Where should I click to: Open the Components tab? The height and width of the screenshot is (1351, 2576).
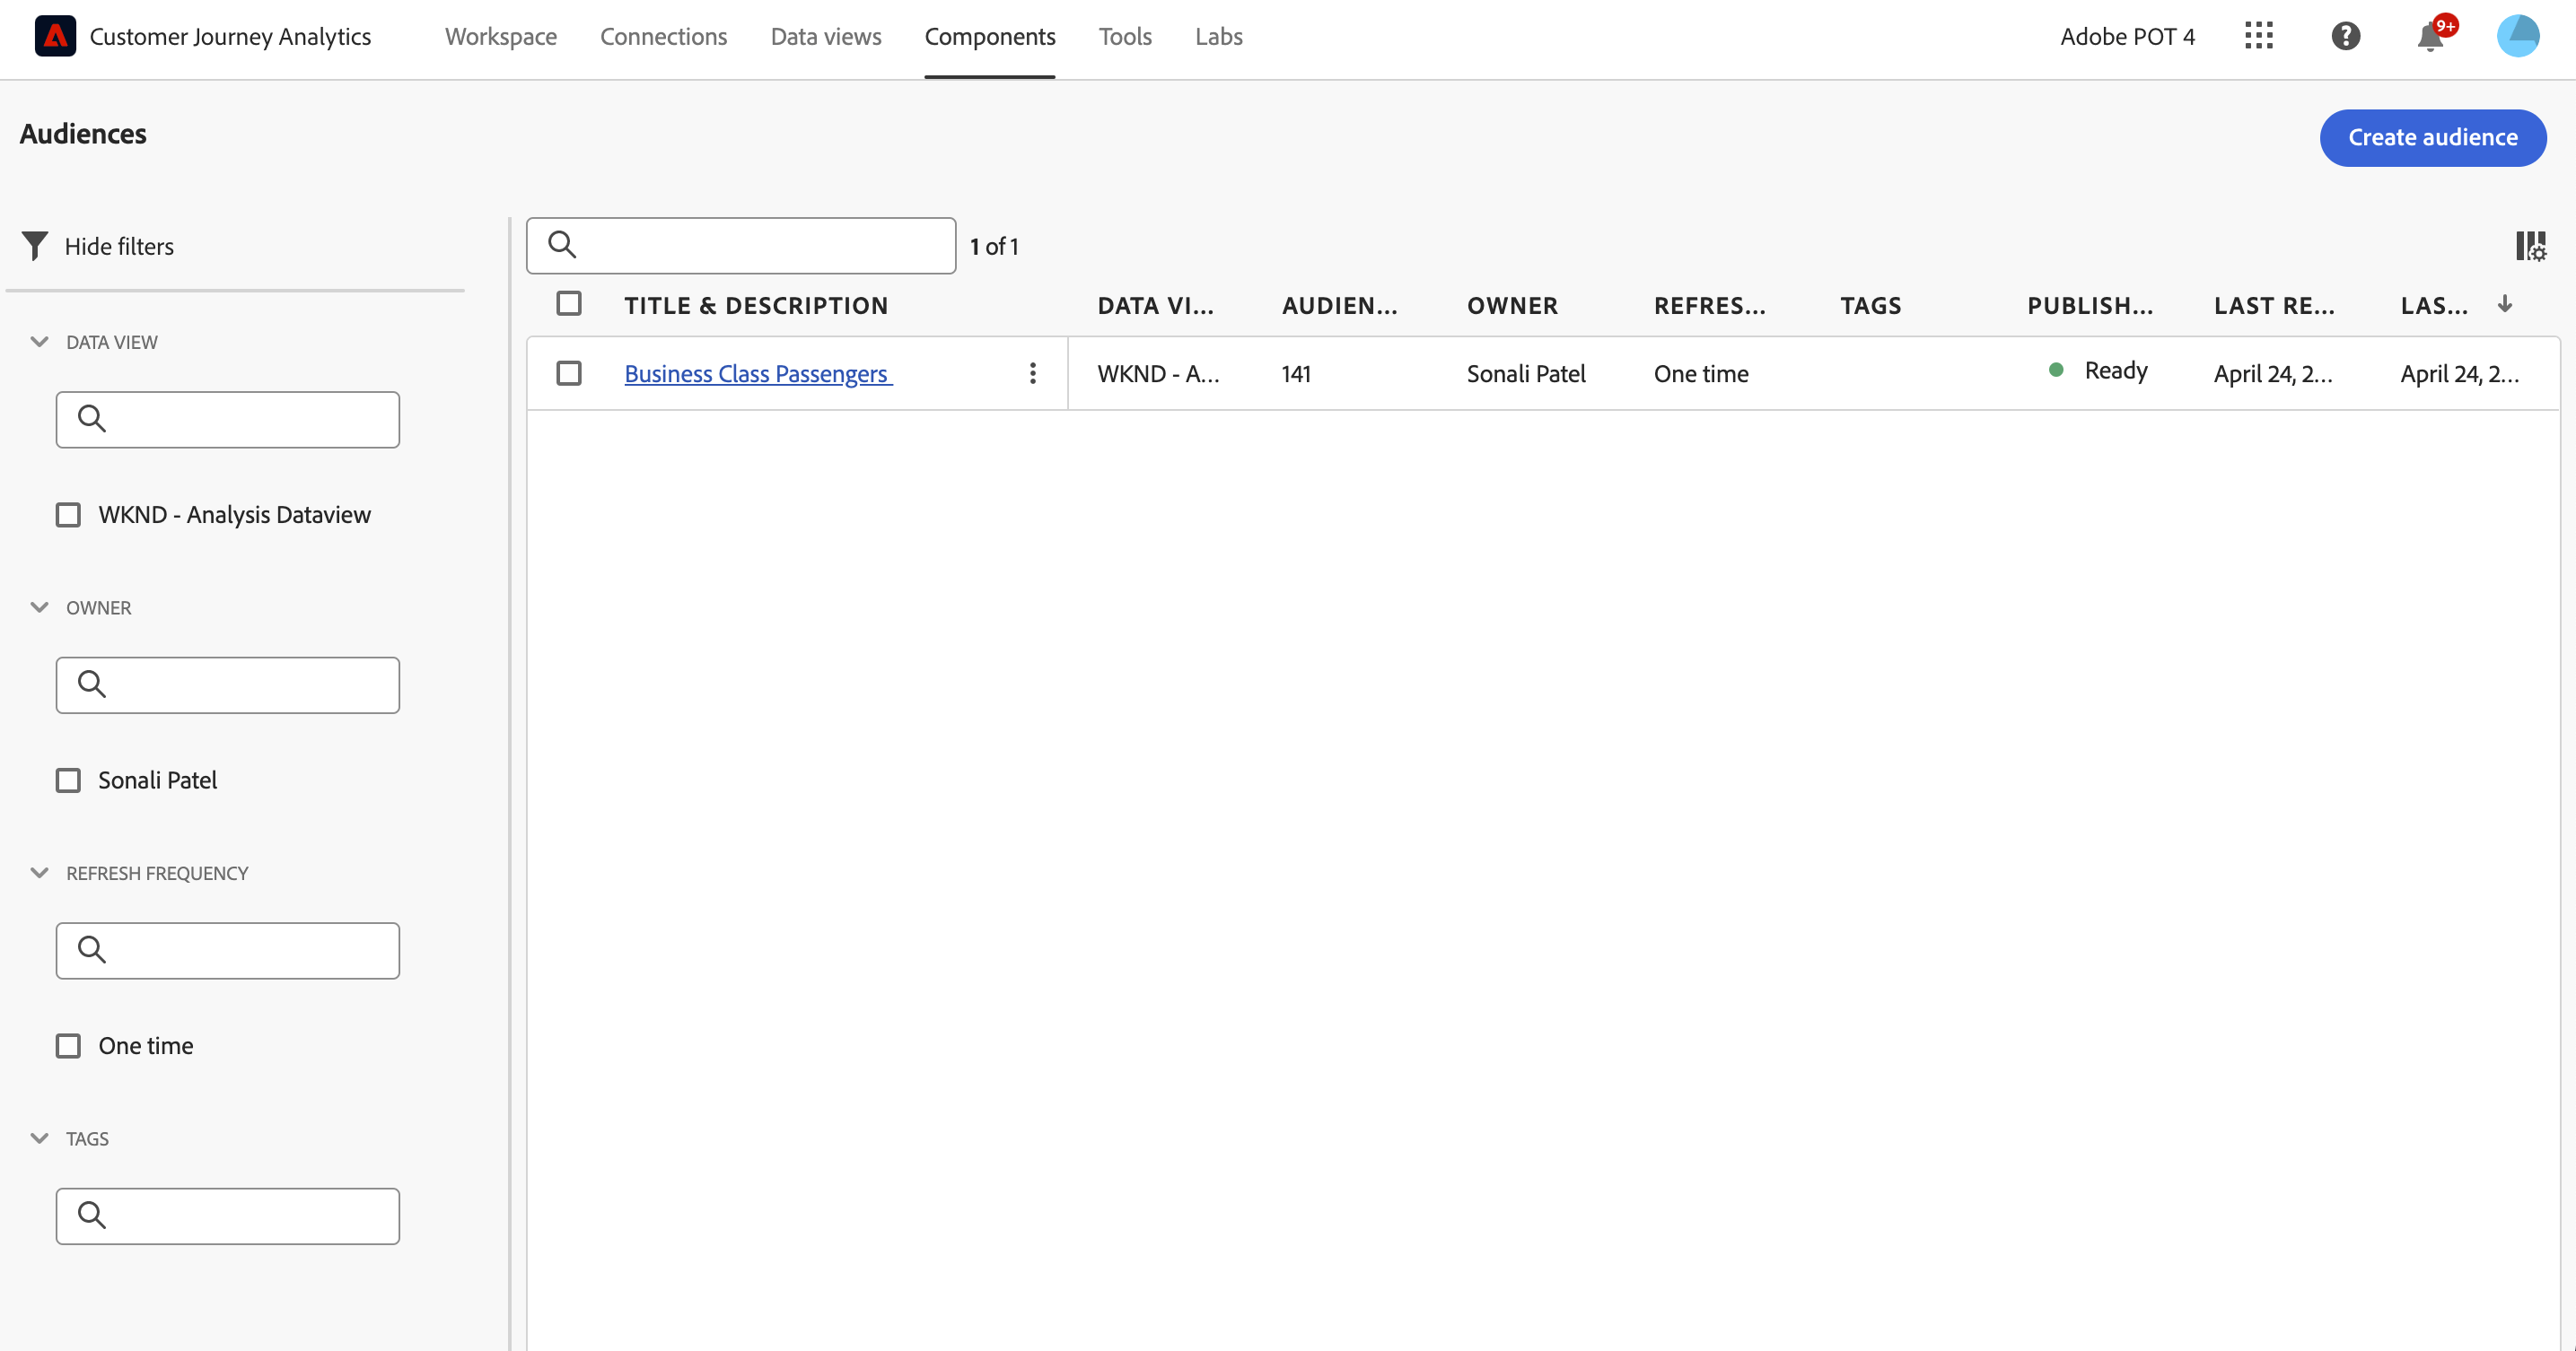point(990,37)
